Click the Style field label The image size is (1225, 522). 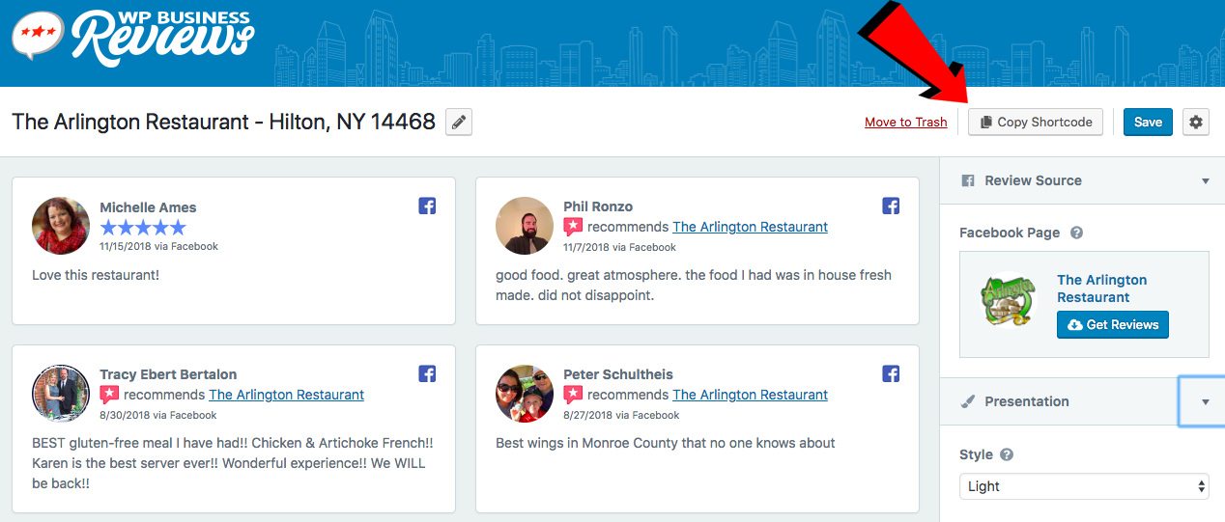tap(976, 454)
